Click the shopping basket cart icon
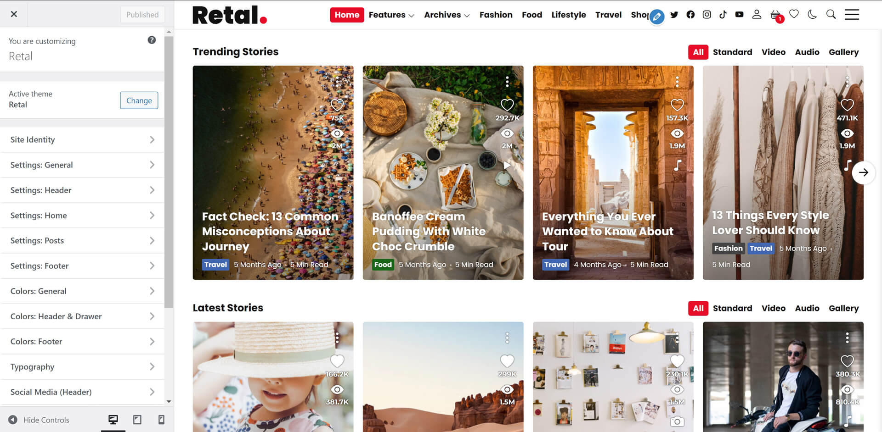This screenshot has width=882, height=432. [x=776, y=15]
